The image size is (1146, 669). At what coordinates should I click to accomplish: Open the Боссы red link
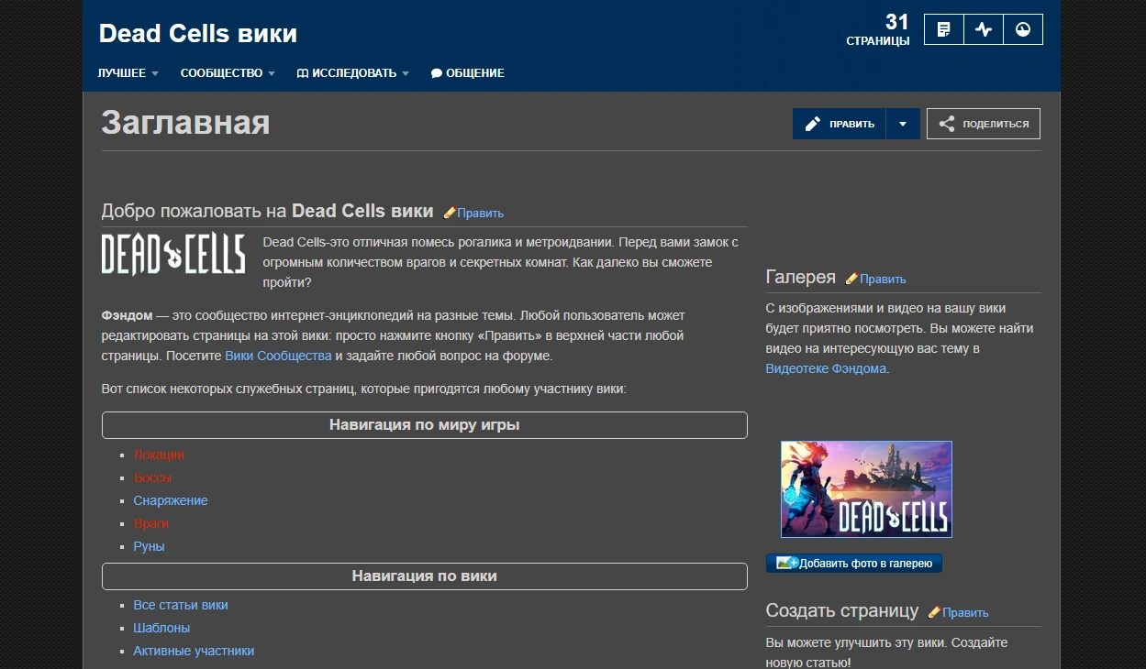tap(152, 477)
